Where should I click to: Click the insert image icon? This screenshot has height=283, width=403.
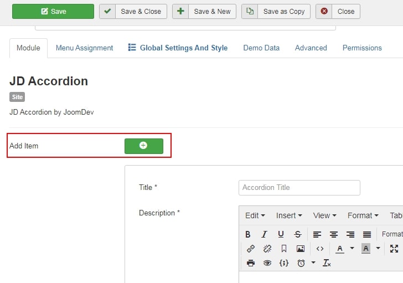click(x=301, y=249)
